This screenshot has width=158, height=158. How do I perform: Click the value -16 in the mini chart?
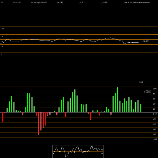coord(102,154)
